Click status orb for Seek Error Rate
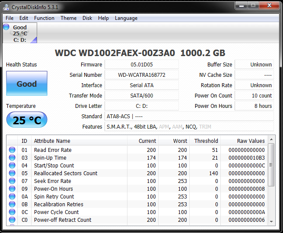The image size is (283, 233). (x=12, y=181)
